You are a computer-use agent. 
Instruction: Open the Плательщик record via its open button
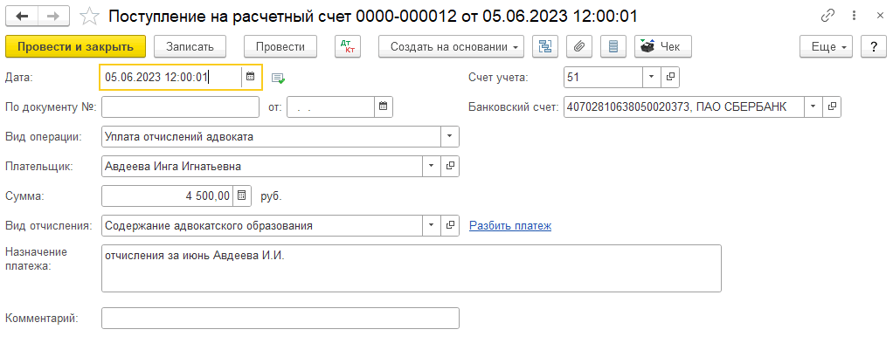coord(451,166)
